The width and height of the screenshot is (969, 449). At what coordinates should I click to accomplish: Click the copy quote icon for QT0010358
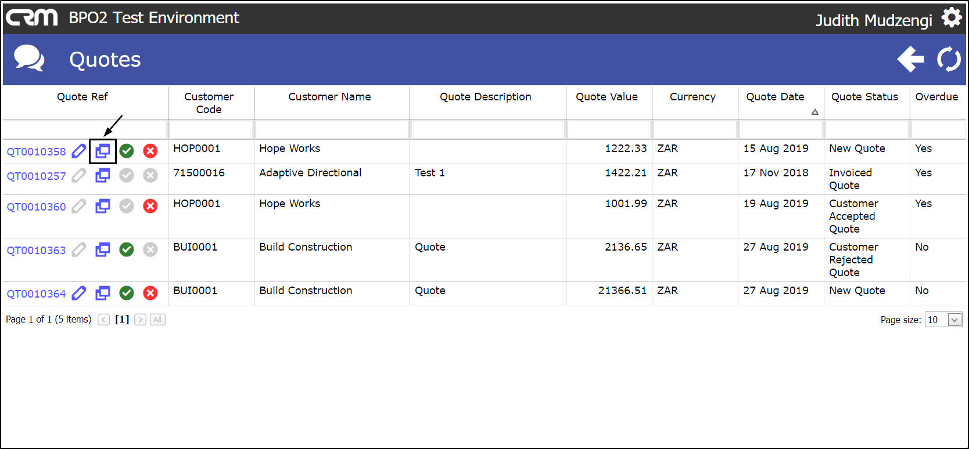point(103,151)
